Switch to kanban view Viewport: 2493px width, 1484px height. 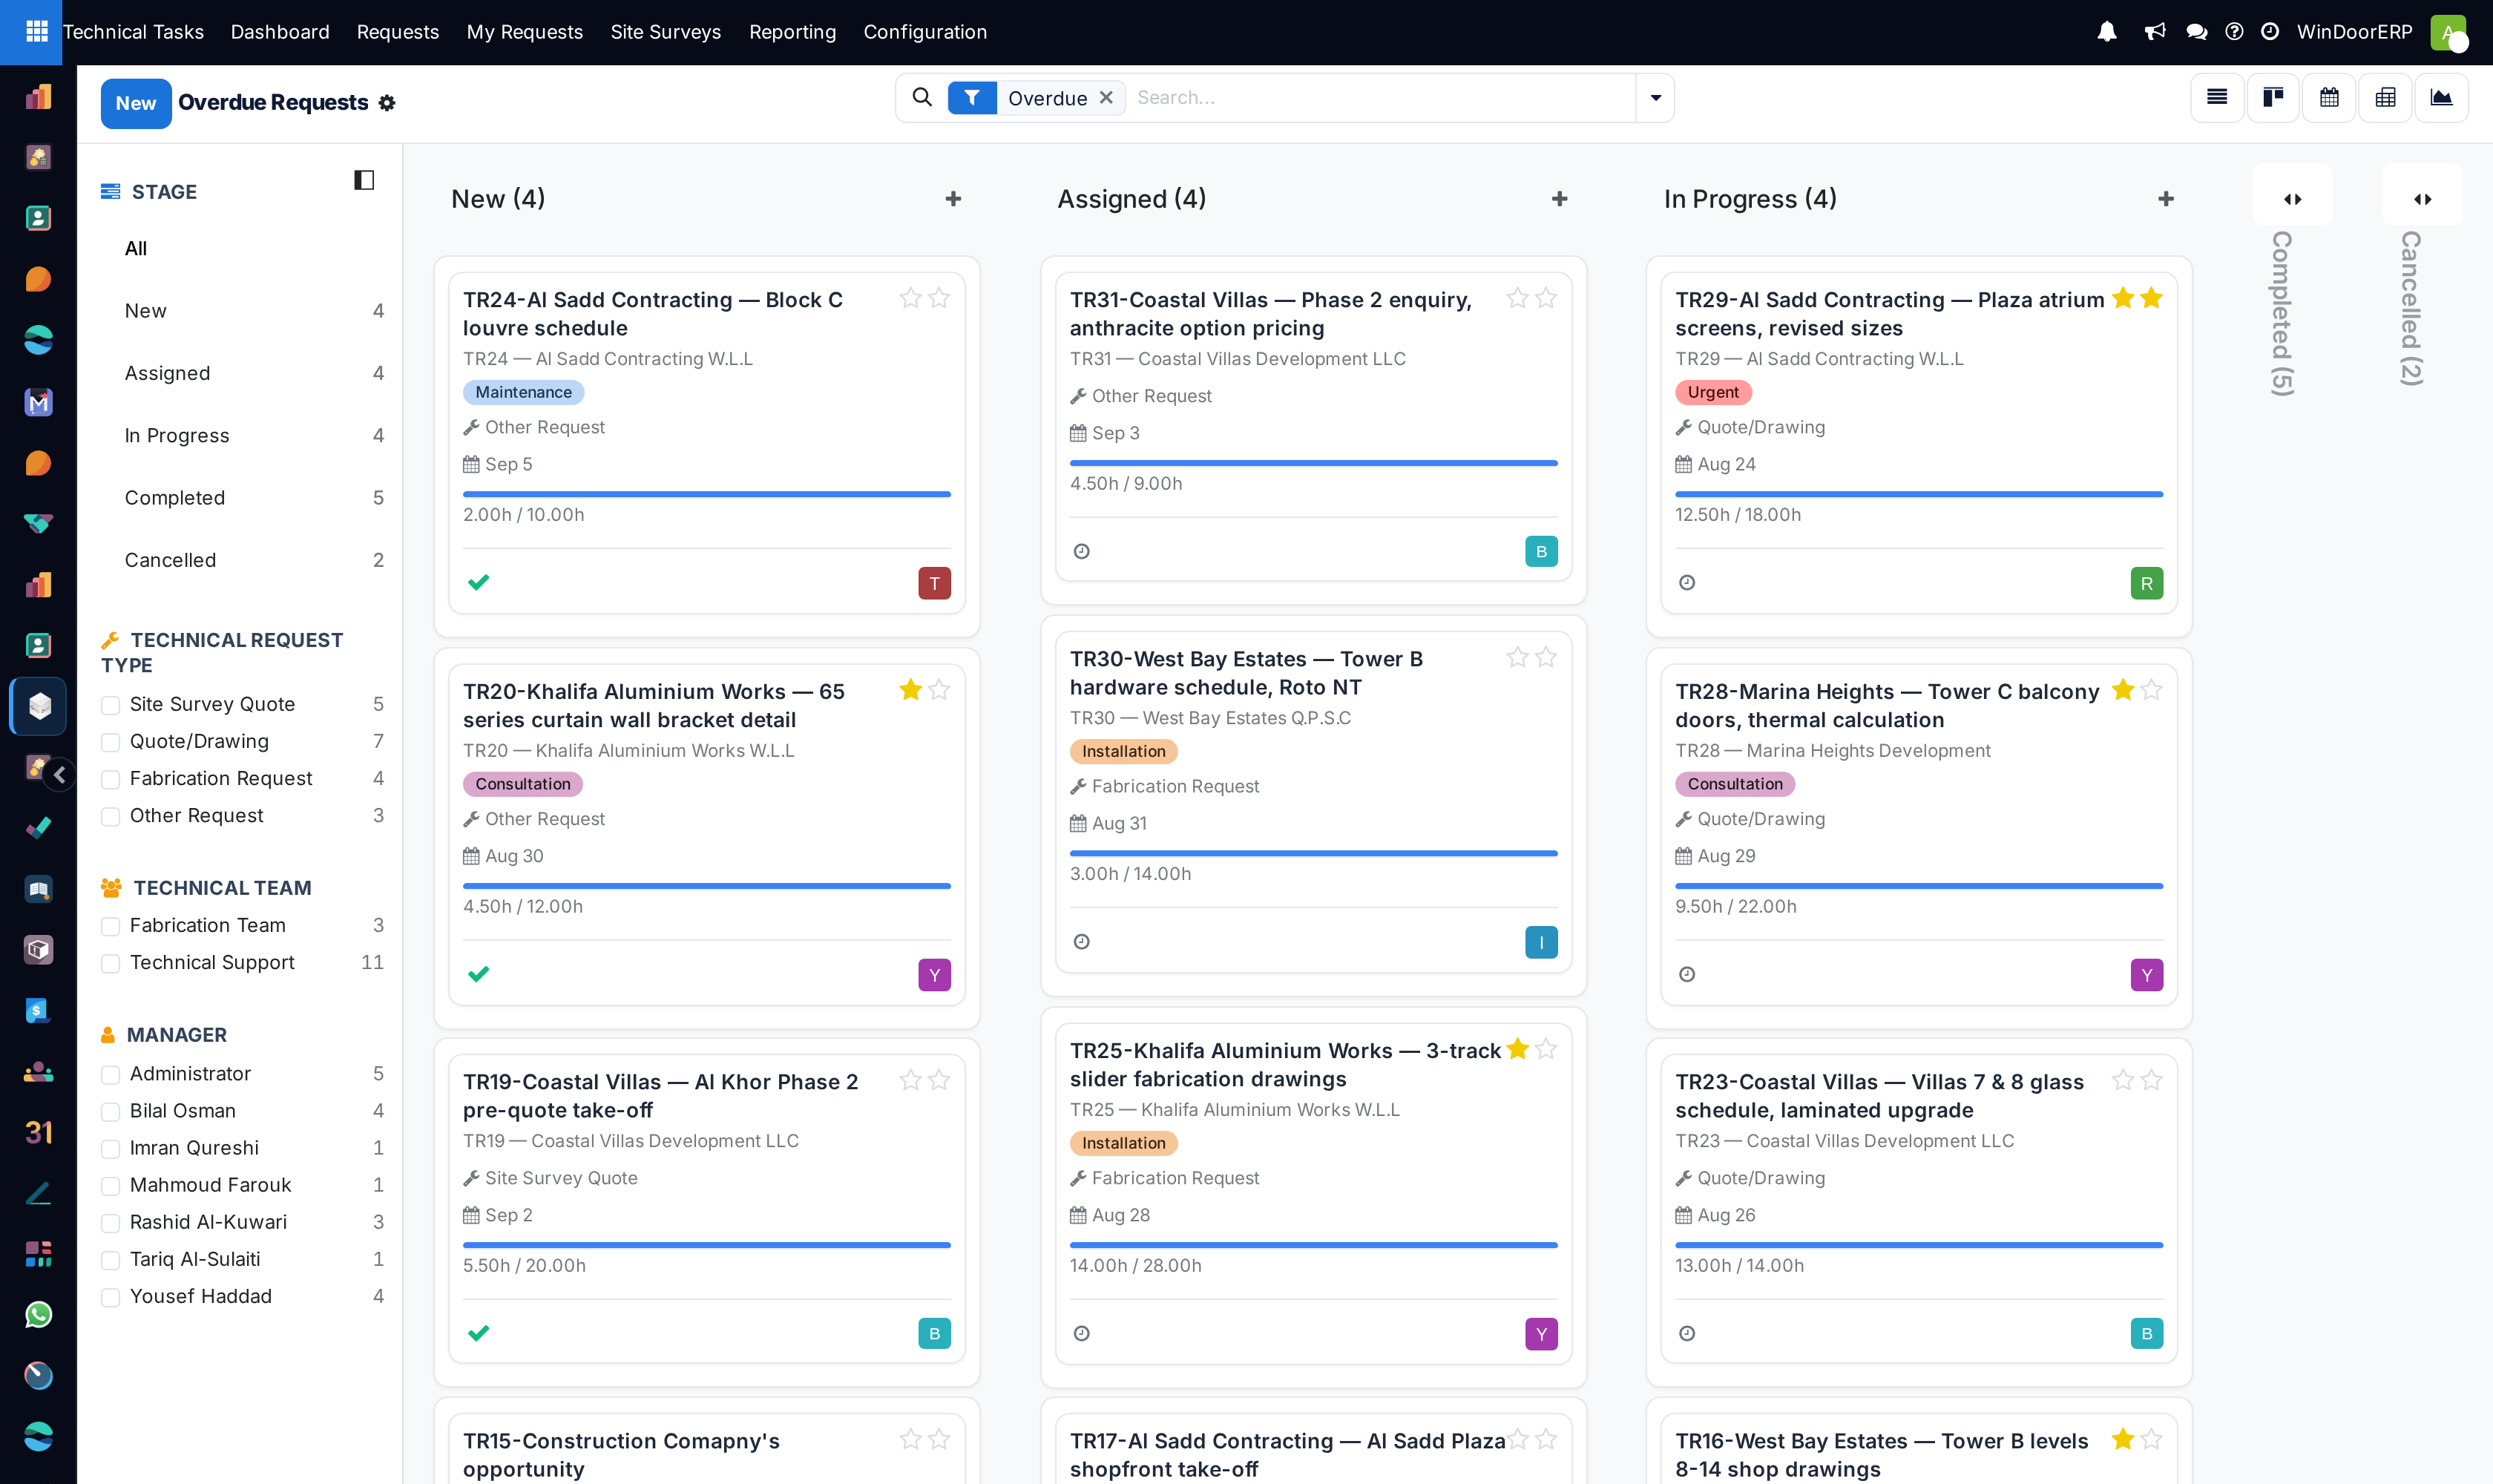coord(2273,97)
